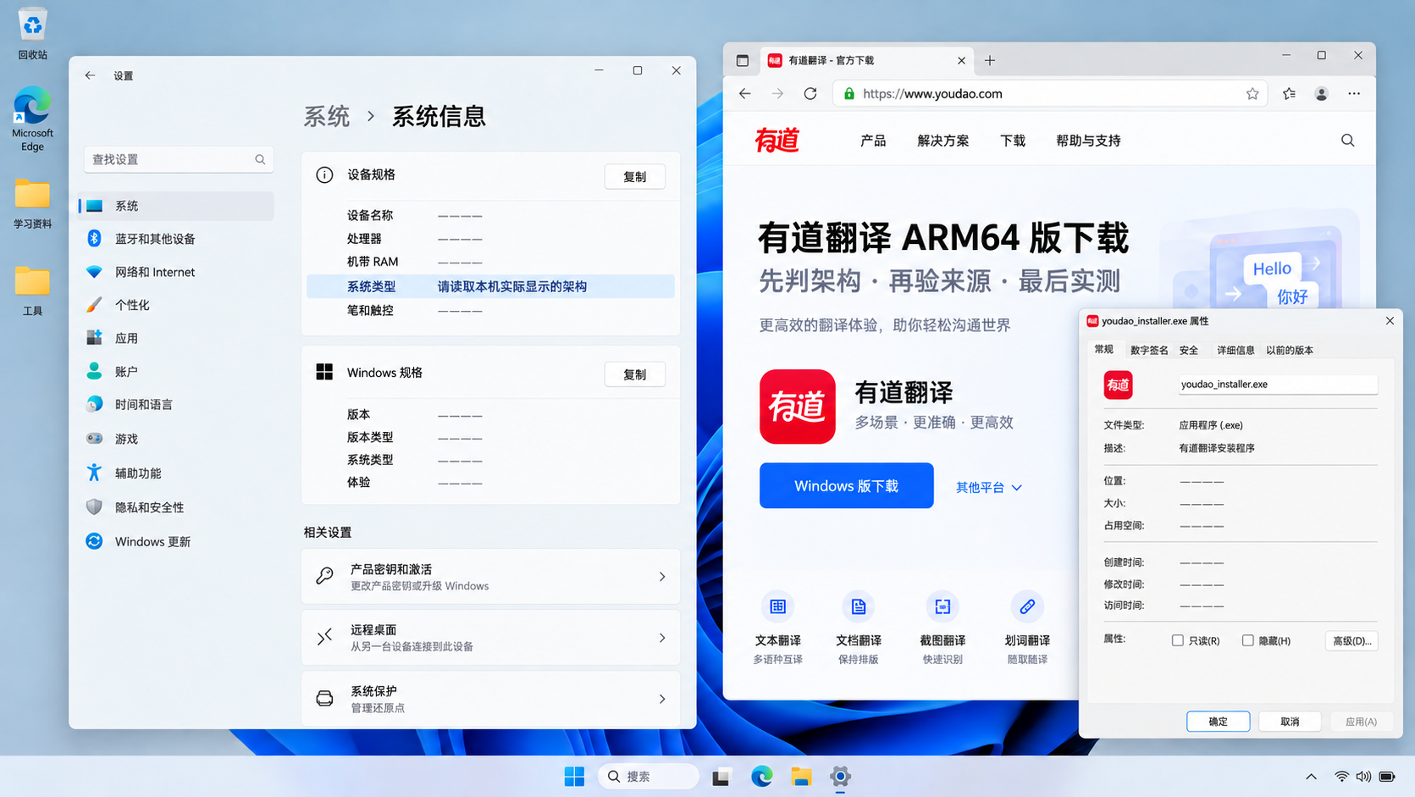This screenshot has height=797, width=1415.
Task: Toggle 隐藏(H) checkbox
Action: 1247,640
